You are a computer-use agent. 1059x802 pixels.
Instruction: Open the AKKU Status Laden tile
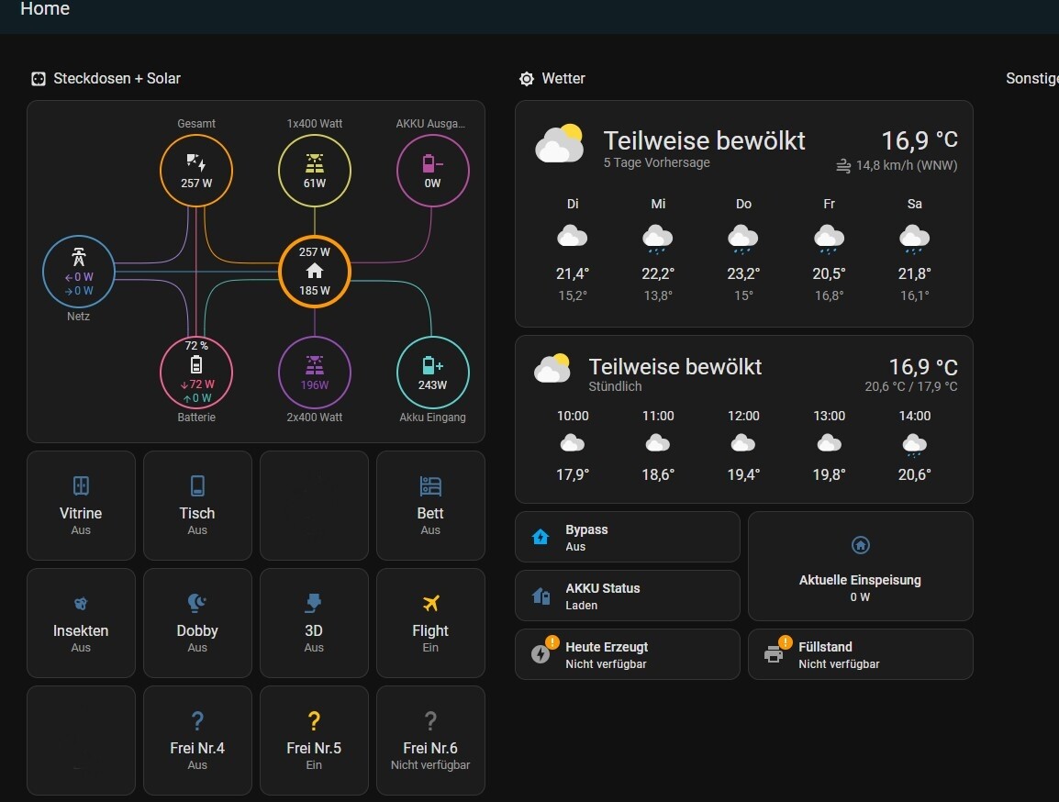pyautogui.click(x=628, y=596)
